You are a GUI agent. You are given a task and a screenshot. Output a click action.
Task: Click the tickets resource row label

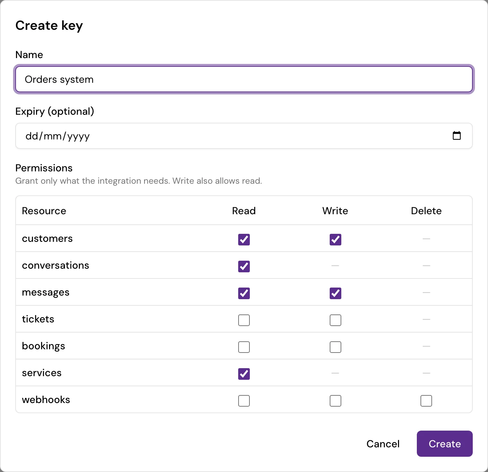coord(38,319)
